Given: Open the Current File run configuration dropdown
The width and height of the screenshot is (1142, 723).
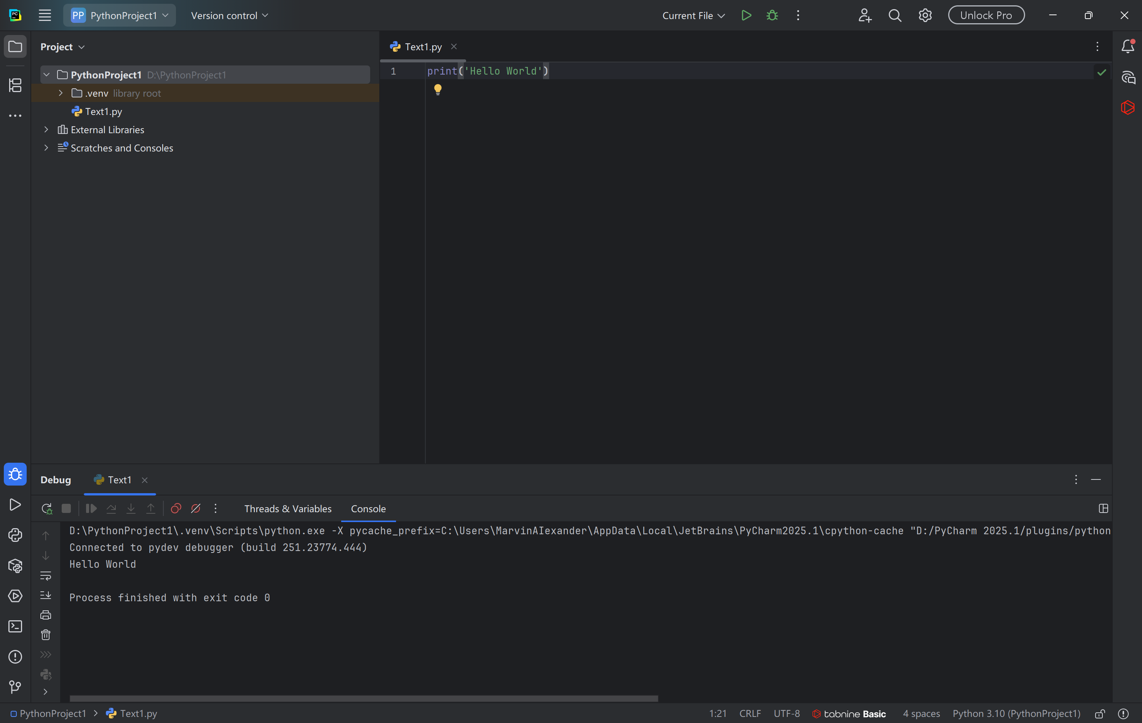Looking at the screenshot, I should pos(693,16).
